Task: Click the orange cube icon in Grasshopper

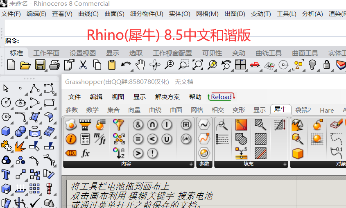Action: [298, 153]
